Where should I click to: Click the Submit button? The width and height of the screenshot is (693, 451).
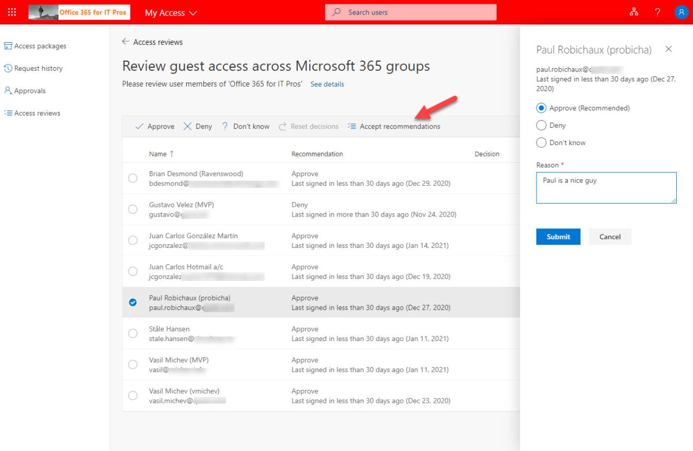(x=558, y=237)
